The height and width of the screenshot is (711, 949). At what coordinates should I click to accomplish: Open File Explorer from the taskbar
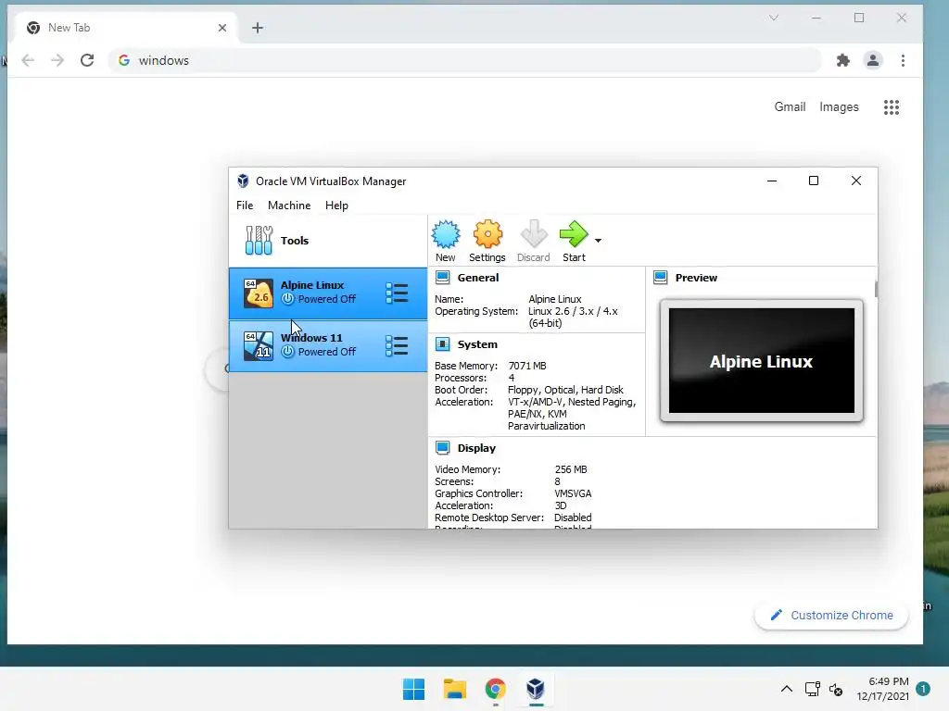pyautogui.click(x=454, y=689)
